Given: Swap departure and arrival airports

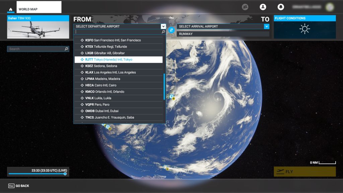Looking at the screenshot, I should click(x=171, y=30).
